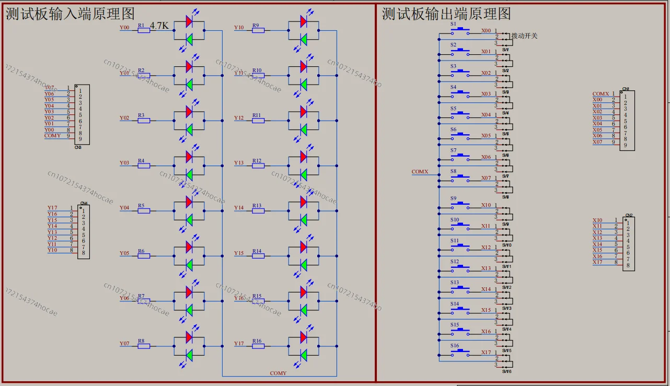Select resistor R1 on the Y00 line
Viewport: 670px width, 386px height.
(x=144, y=30)
